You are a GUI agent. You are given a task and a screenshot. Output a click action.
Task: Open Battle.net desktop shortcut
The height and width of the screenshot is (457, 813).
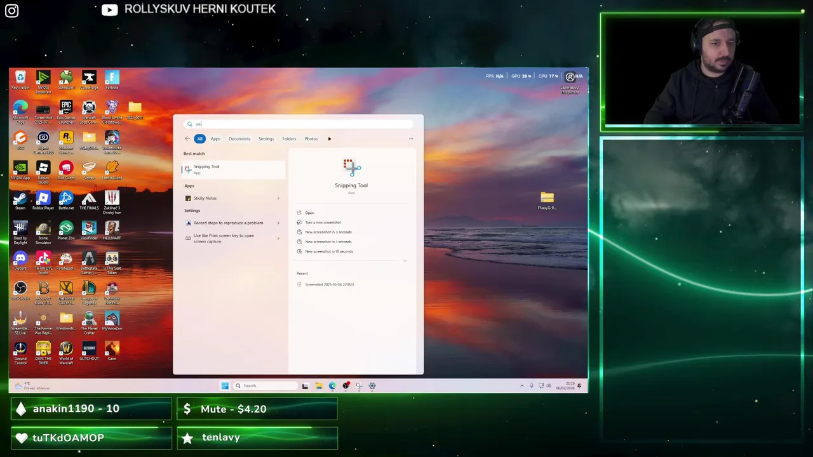point(66,201)
